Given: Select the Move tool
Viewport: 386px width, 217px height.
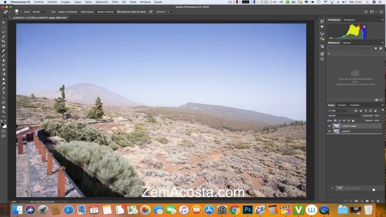Looking at the screenshot, I should pyautogui.click(x=4, y=23).
